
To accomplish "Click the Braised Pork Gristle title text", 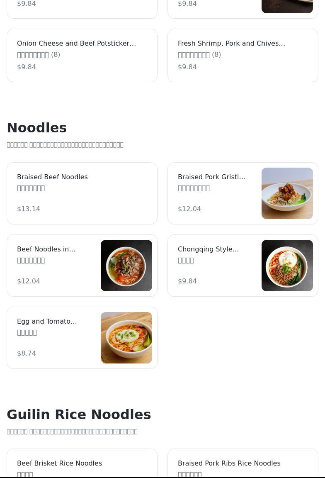I will coord(211,177).
